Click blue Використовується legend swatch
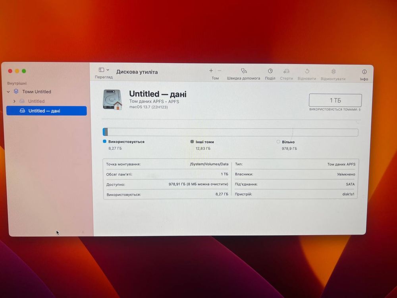The image size is (397, 298). click(104, 141)
